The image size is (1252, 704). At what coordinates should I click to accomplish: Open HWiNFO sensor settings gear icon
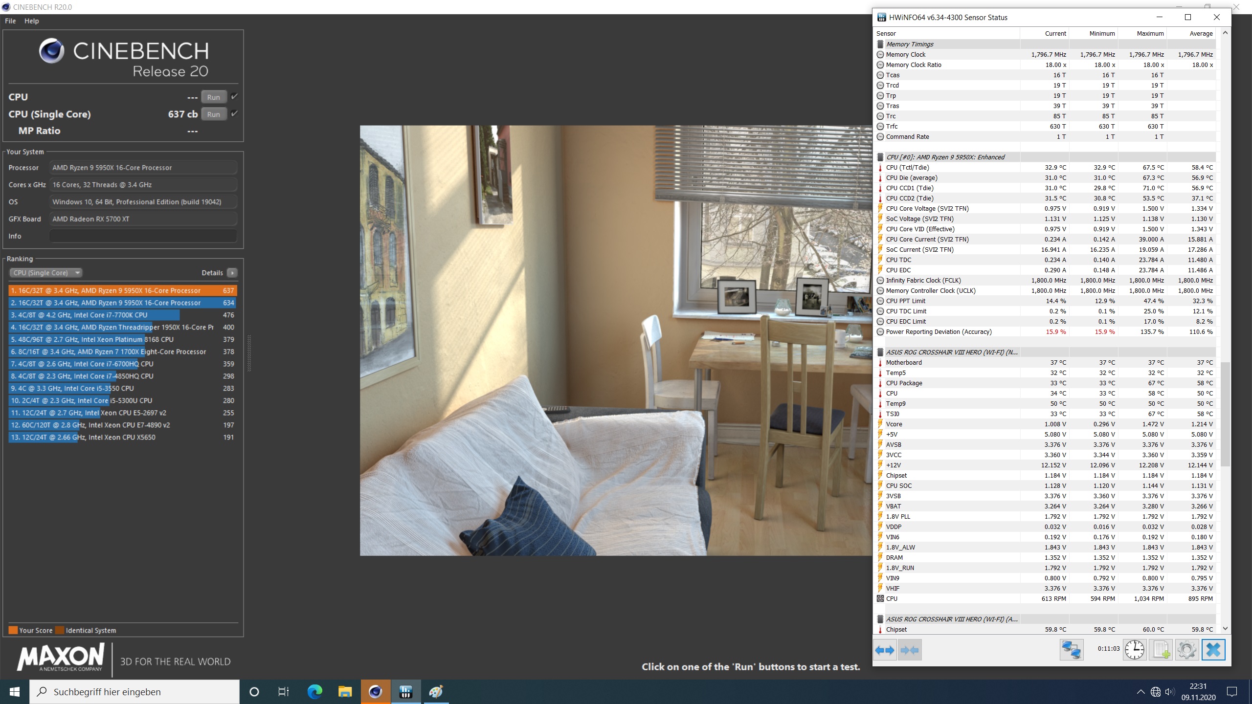pyautogui.click(x=1187, y=650)
